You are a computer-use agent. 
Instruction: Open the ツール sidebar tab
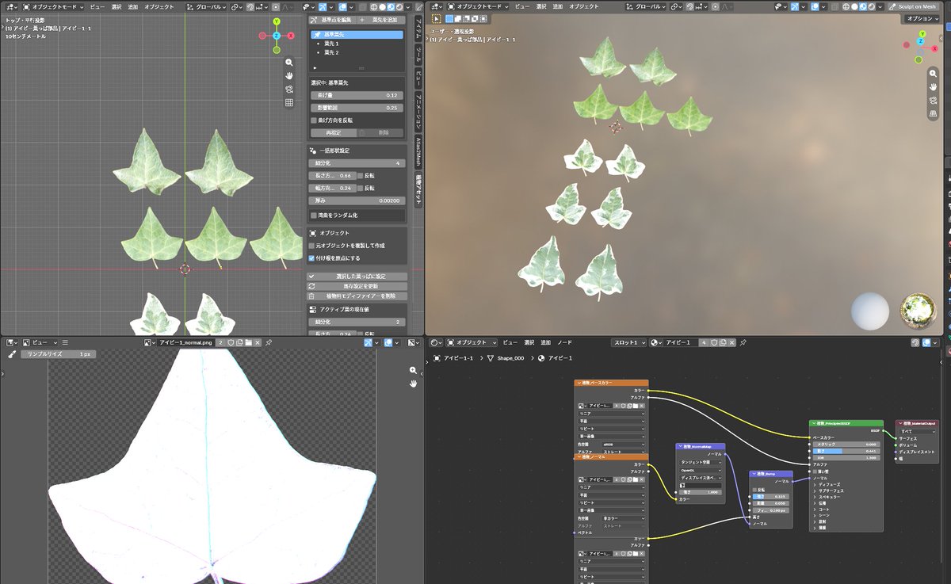418,56
